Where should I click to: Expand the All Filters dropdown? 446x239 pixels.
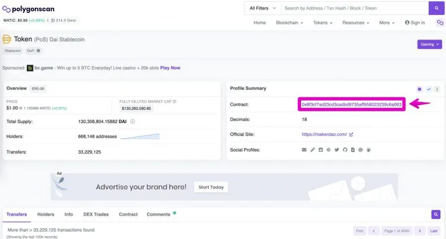click(x=262, y=8)
